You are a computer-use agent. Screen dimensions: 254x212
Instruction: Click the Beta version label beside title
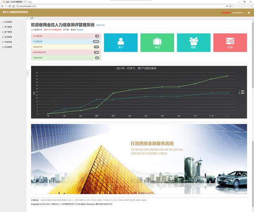pos(100,25)
